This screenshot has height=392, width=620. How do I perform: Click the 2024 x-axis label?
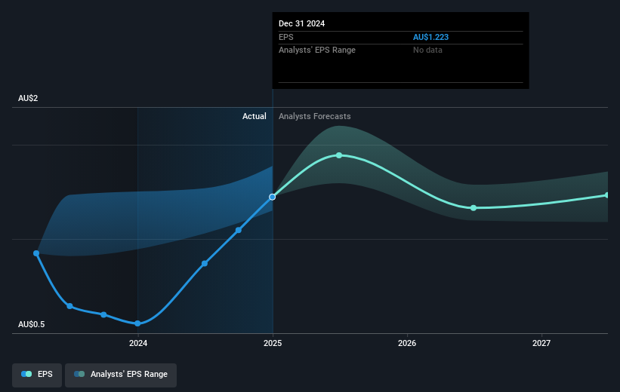[138, 343]
